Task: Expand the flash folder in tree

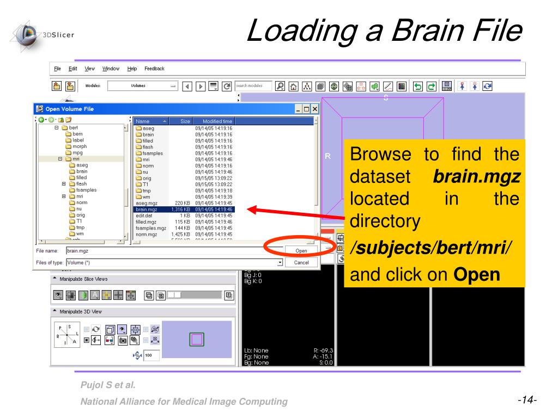Action: (x=64, y=184)
